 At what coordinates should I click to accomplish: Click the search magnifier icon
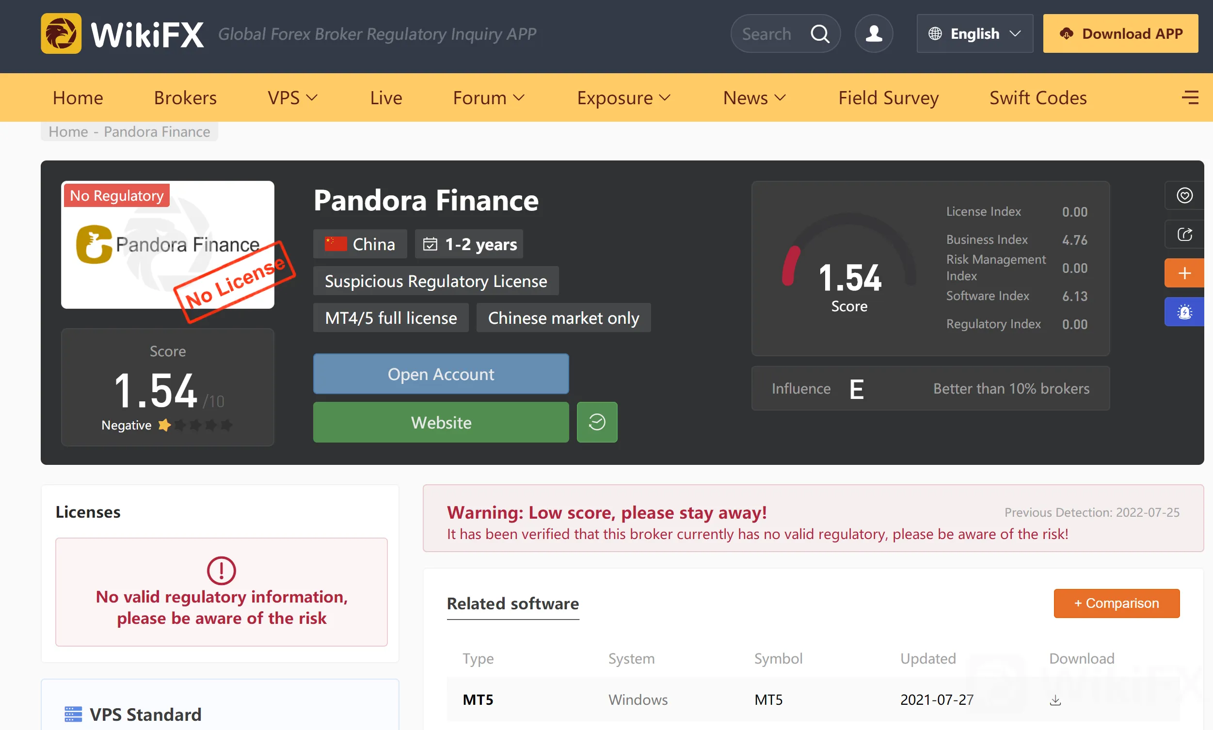[819, 33]
